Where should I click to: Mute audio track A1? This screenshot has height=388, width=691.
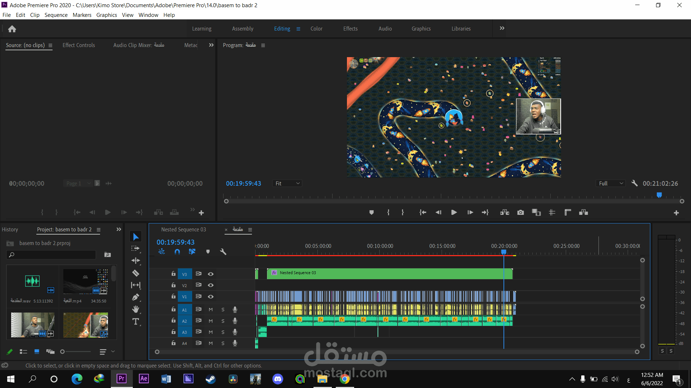tap(211, 310)
